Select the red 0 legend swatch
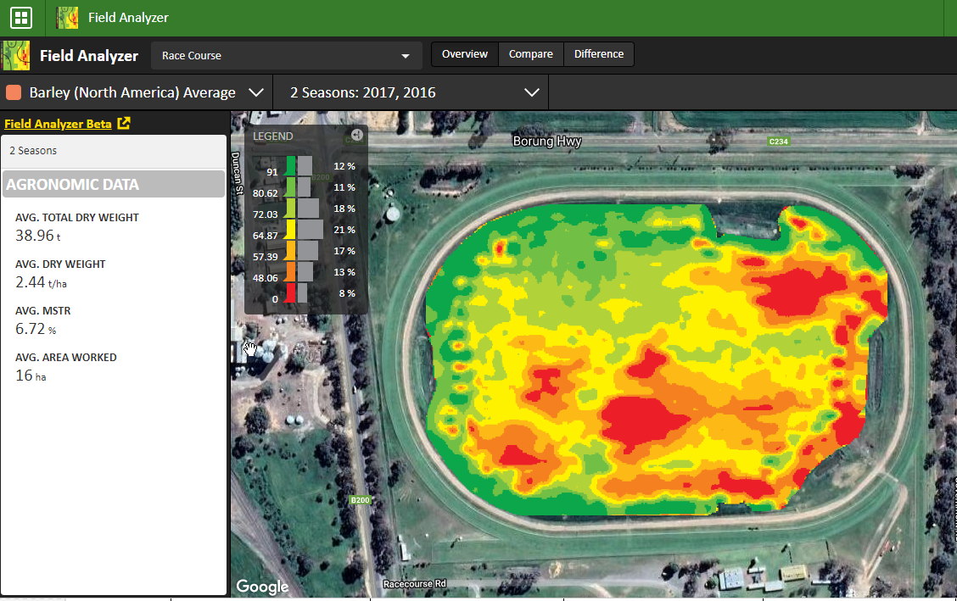This screenshot has width=957, height=601. pyautogui.click(x=291, y=293)
